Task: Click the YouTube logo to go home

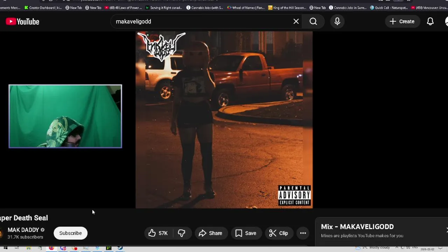Action: pyautogui.click(x=22, y=22)
